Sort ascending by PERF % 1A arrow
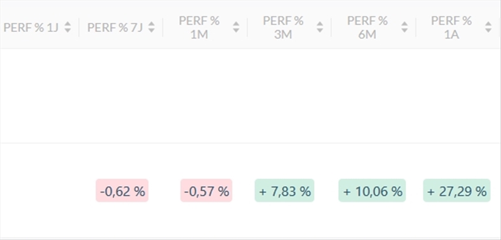The image size is (501, 240). [x=488, y=24]
